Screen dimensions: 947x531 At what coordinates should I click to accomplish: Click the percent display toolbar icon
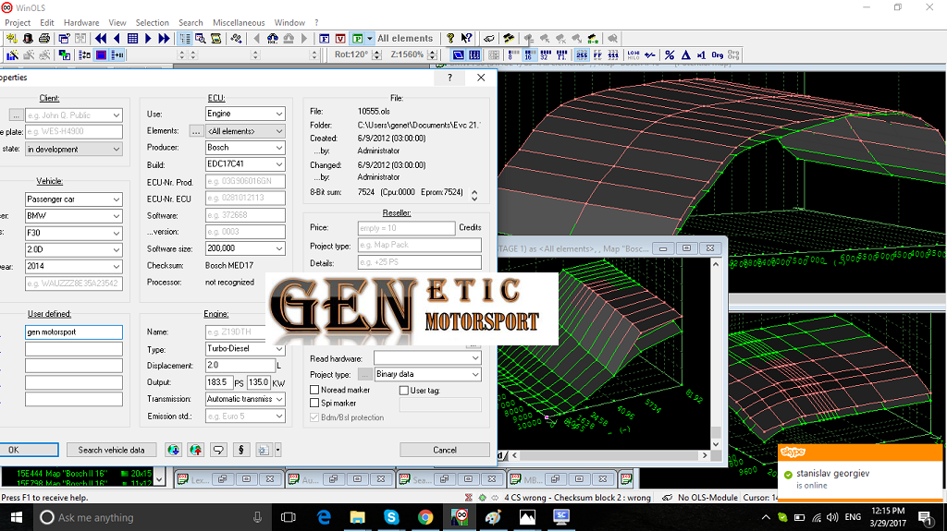670,55
